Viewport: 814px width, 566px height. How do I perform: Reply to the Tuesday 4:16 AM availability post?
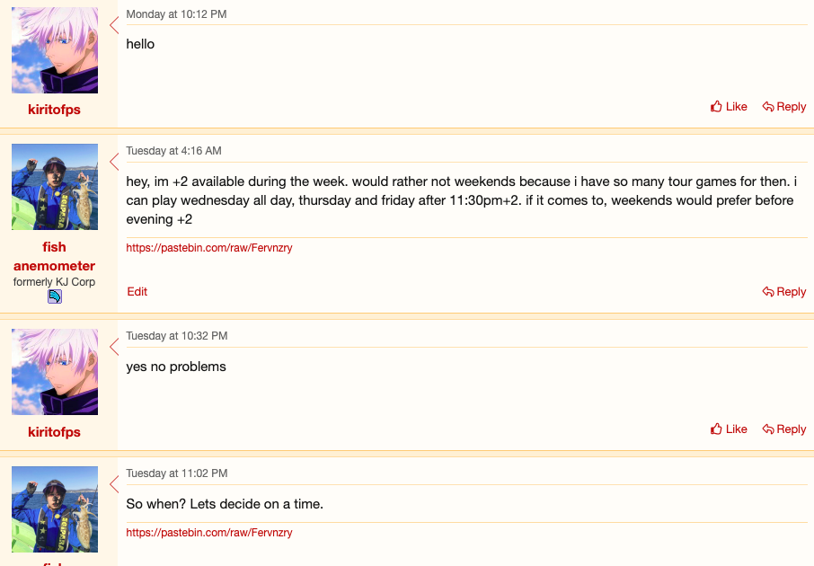pos(784,291)
